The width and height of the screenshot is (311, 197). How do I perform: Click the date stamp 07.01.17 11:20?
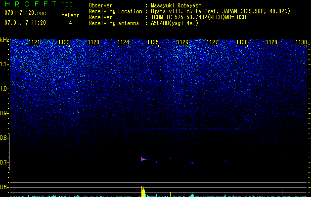(x=25, y=23)
